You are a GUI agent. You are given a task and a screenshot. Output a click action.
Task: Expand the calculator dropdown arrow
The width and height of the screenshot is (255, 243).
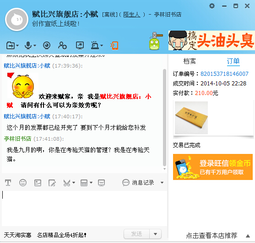(91, 183)
